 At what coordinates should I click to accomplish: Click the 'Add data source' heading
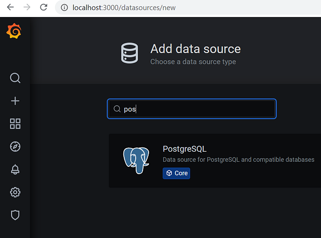click(195, 49)
